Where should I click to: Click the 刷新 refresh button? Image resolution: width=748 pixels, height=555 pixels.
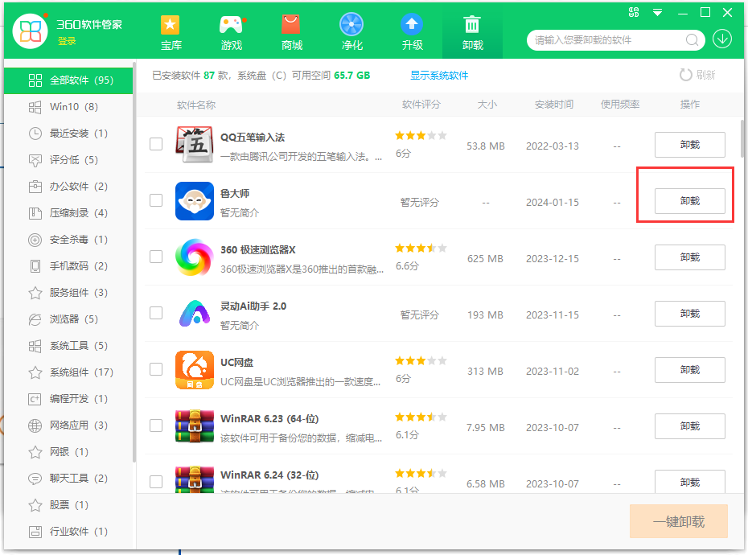697,75
